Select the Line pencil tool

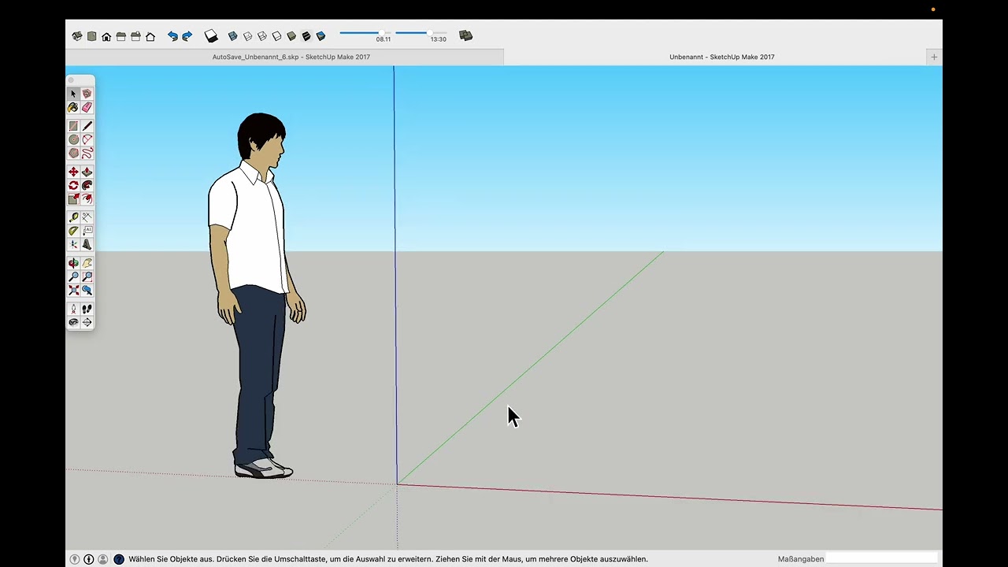point(87,126)
